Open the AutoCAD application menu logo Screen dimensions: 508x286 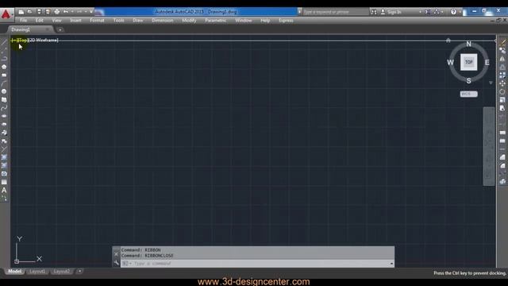coord(6,14)
